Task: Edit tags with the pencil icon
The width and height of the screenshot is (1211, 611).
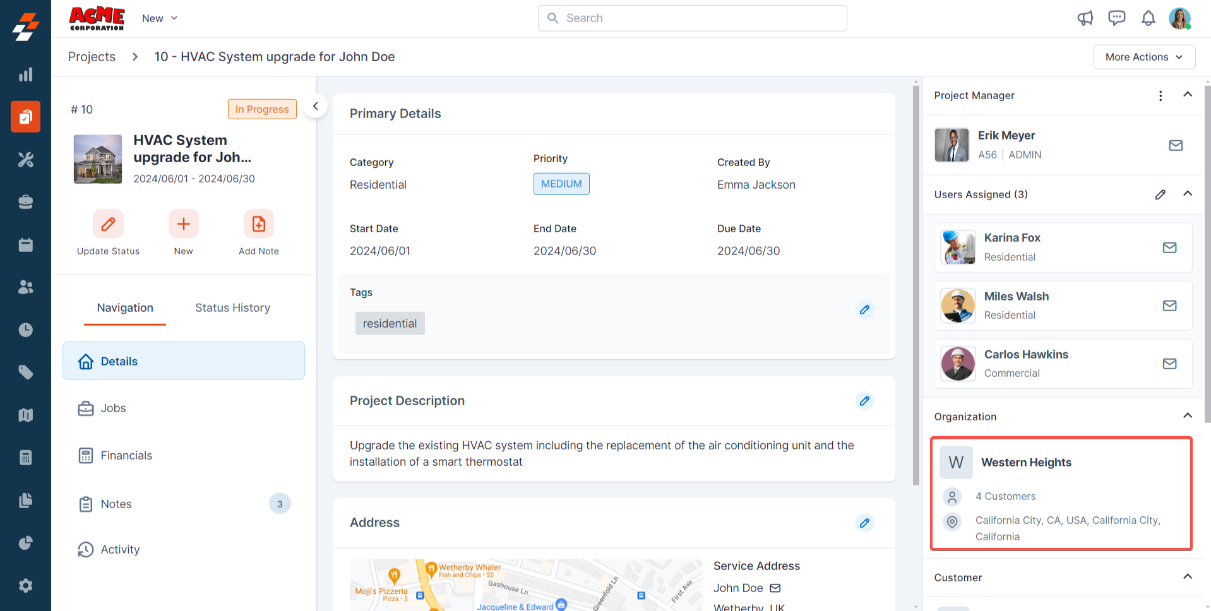Action: click(x=864, y=310)
